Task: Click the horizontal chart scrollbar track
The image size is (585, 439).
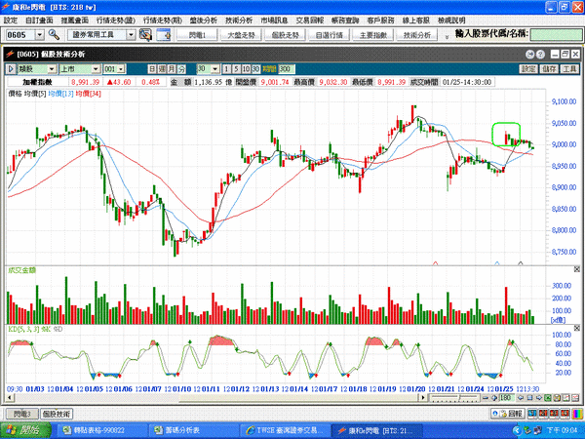Action: point(216,398)
